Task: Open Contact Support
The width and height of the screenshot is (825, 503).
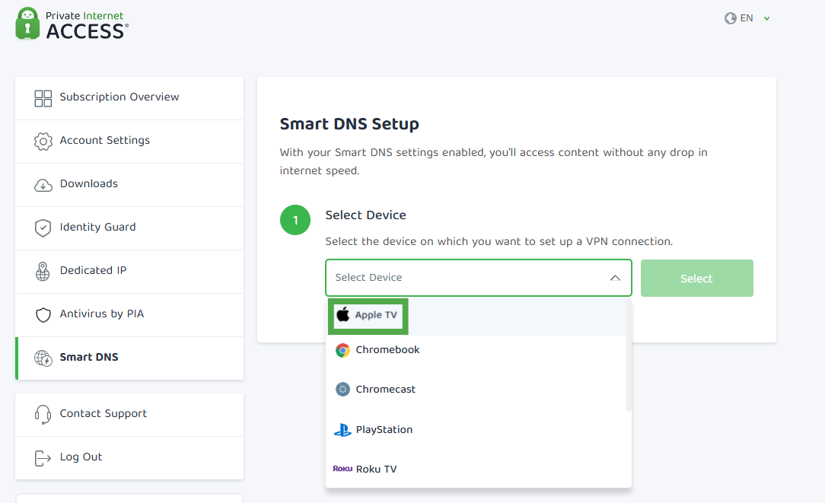Action: pos(129,415)
